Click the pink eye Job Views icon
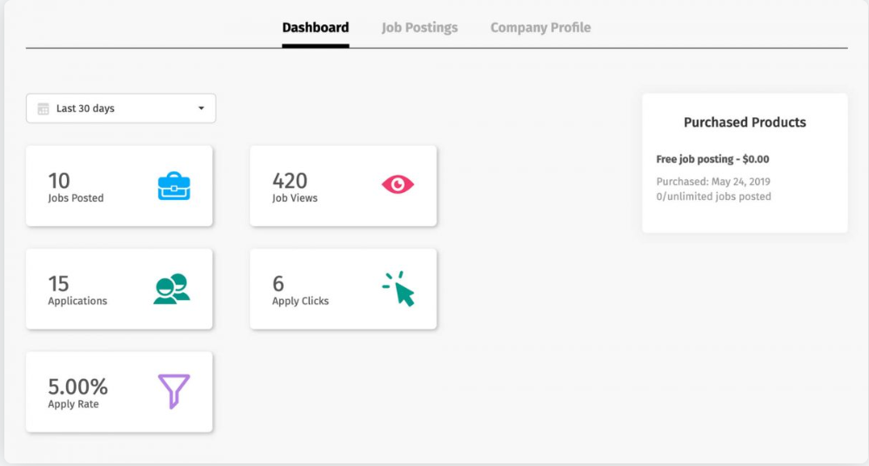 pos(398,184)
